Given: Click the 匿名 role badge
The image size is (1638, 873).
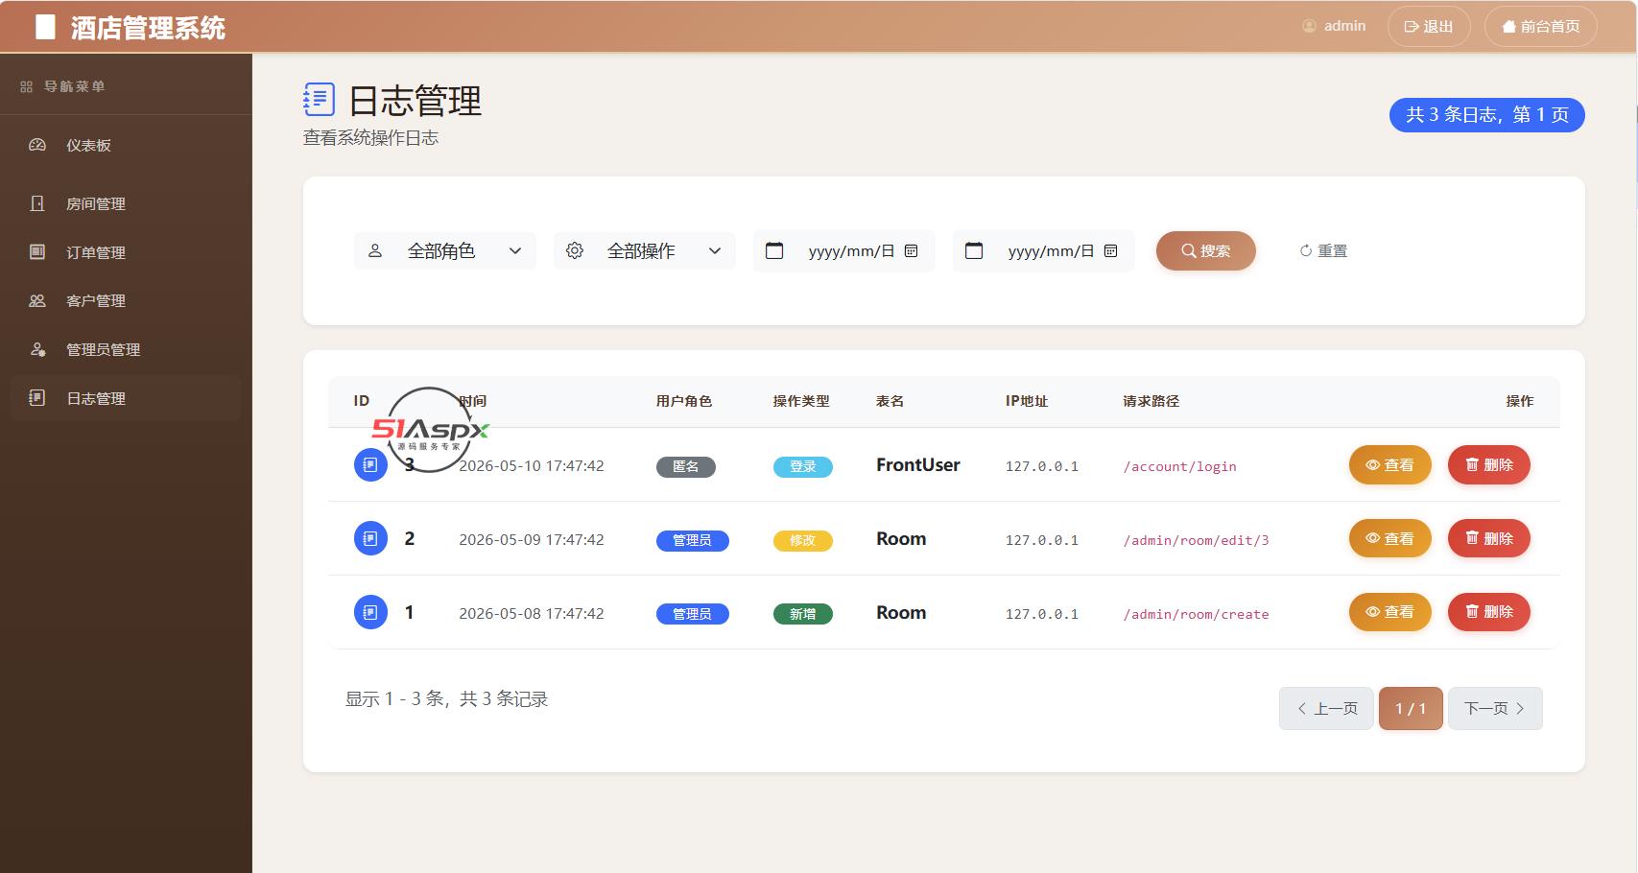Looking at the screenshot, I should tap(686, 466).
